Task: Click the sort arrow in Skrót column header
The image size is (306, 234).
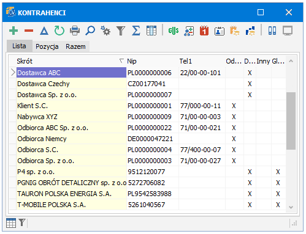Action: coord(121,60)
